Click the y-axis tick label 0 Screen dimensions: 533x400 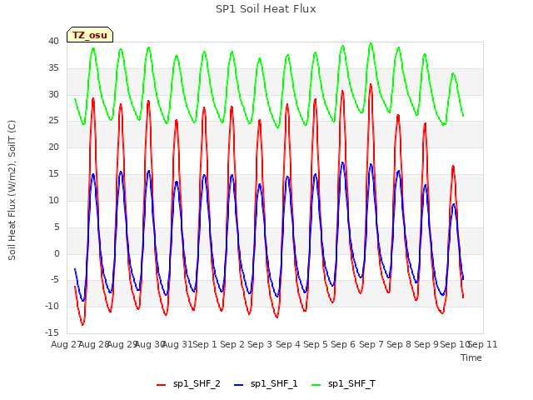pos(57,253)
